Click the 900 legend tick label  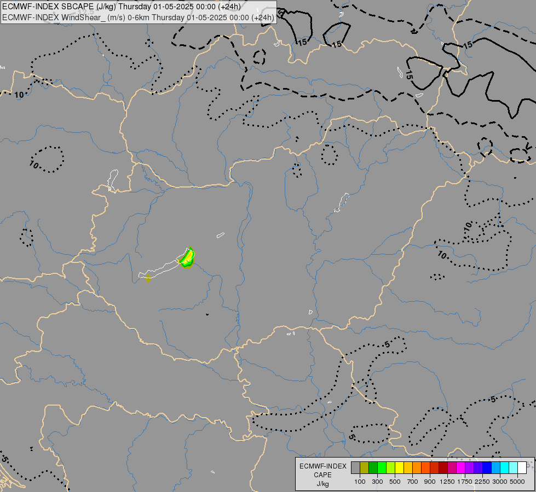[430, 482]
